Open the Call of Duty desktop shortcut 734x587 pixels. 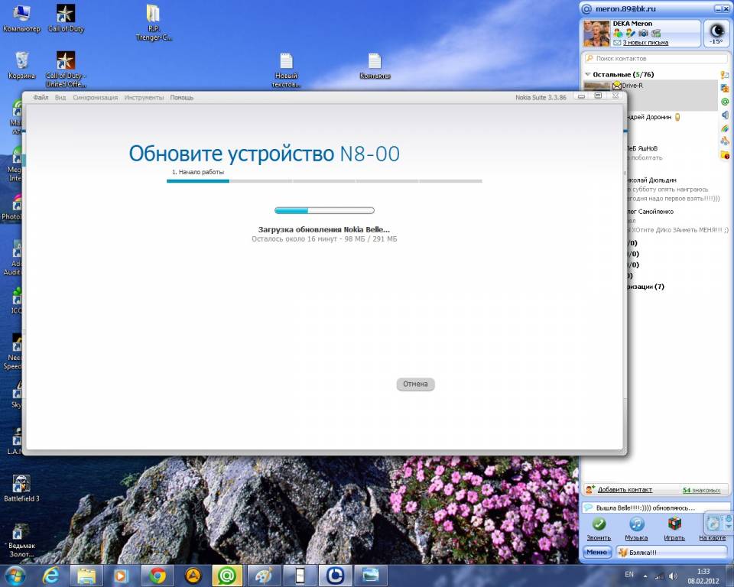66,18
